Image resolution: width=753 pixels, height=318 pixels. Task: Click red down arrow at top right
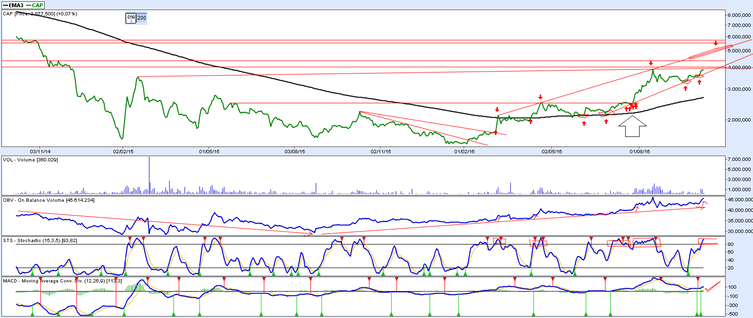pyautogui.click(x=716, y=44)
